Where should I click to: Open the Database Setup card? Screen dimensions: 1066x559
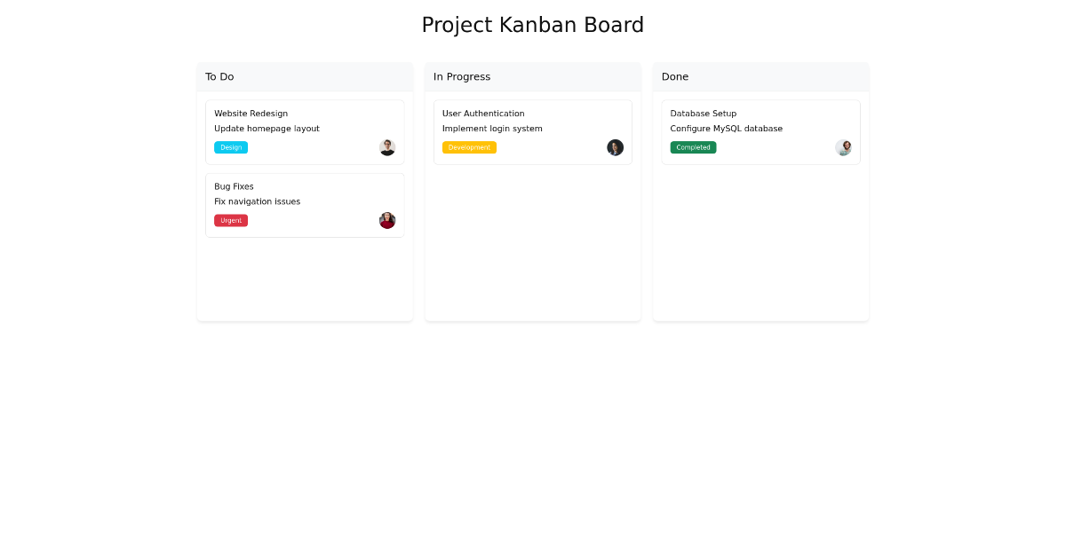pos(760,131)
